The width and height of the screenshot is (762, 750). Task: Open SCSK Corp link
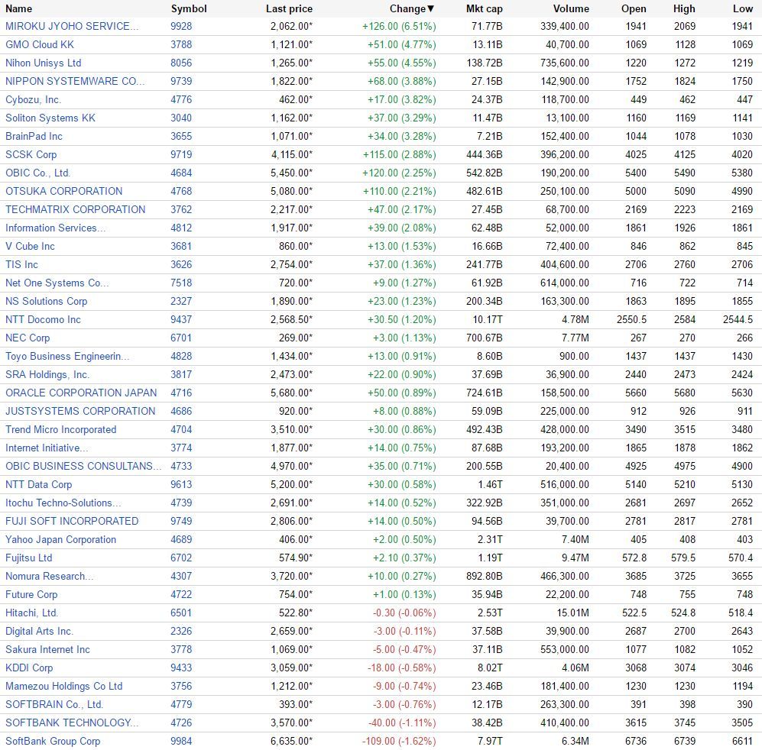coord(31,154)
